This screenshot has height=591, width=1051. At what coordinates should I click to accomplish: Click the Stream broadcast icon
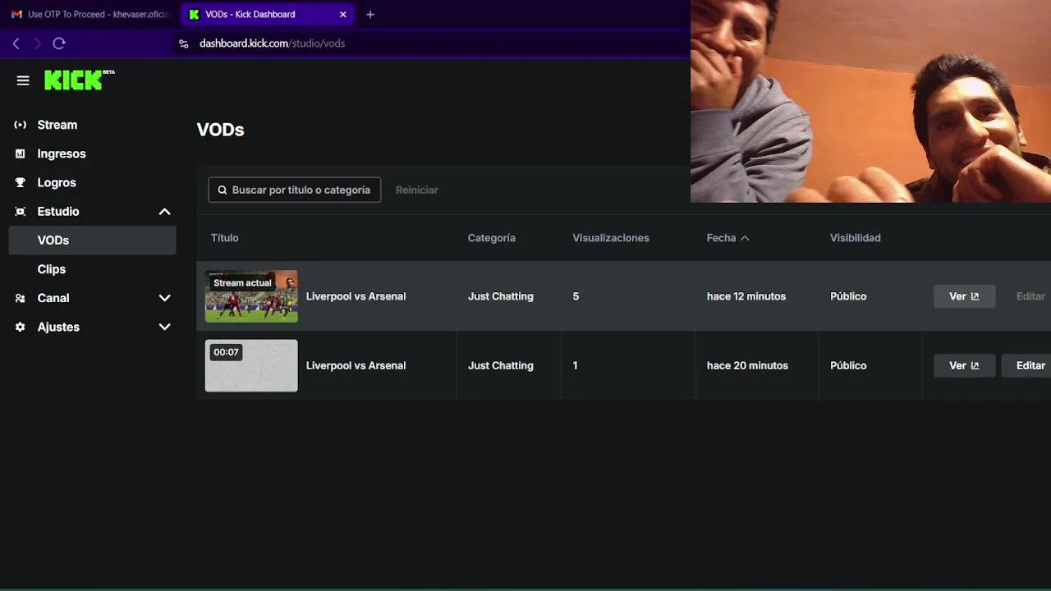coord(21,125)
